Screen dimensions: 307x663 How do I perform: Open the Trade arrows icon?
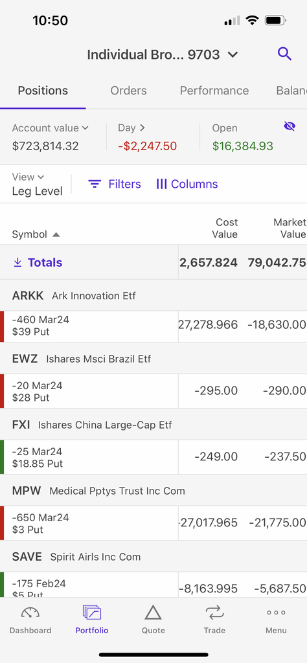click(x=214, y=612)
